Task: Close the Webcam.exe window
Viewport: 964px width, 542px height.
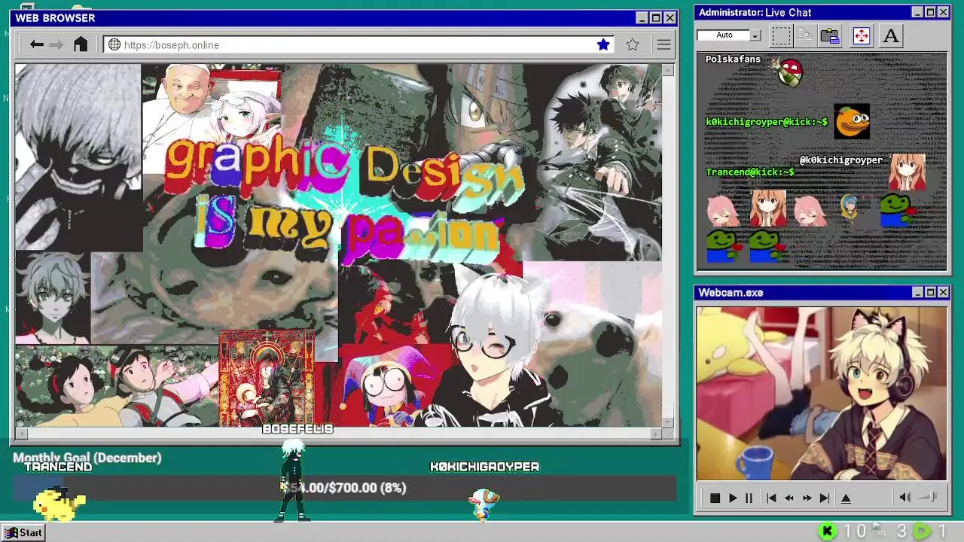Action: [x=943, y=292]
